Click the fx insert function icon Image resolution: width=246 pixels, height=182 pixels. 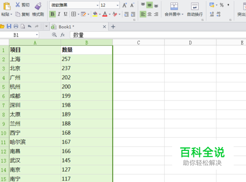(62, 35)
